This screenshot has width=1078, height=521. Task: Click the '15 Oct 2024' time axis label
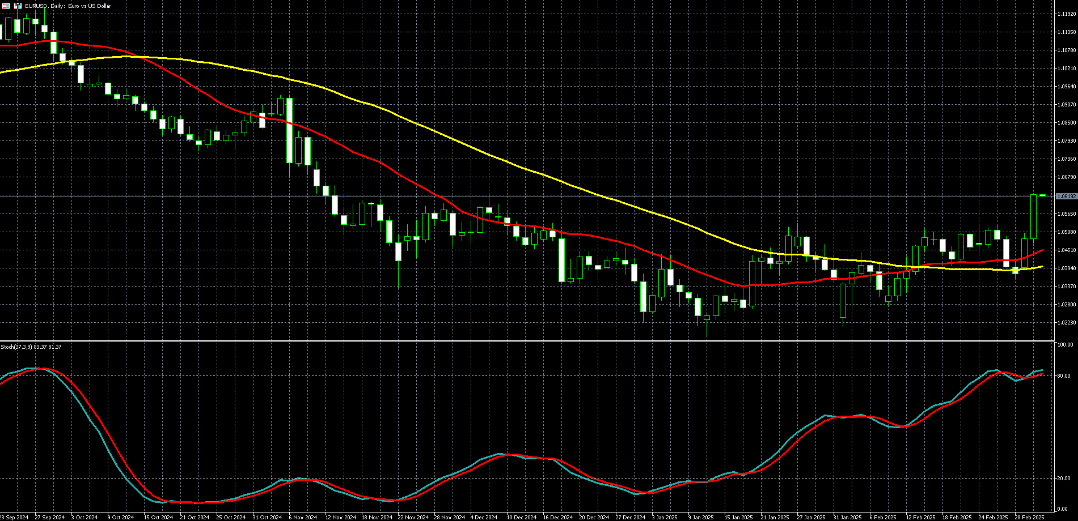coord(158,518)
